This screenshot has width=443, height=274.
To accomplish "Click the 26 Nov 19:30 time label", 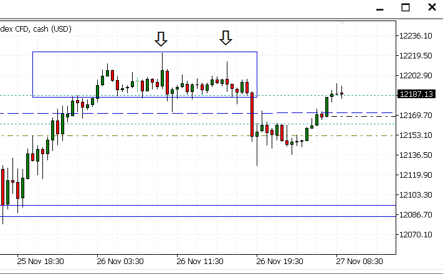I will [280, 262].
